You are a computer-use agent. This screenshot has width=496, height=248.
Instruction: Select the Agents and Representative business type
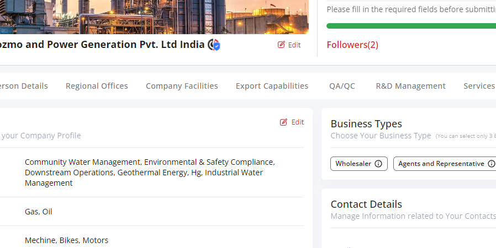(441, 164)
